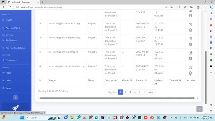This screenshot has width=215, height=121.
Task: Open read aloud icon in address bar
Action: tap(166, 7)
